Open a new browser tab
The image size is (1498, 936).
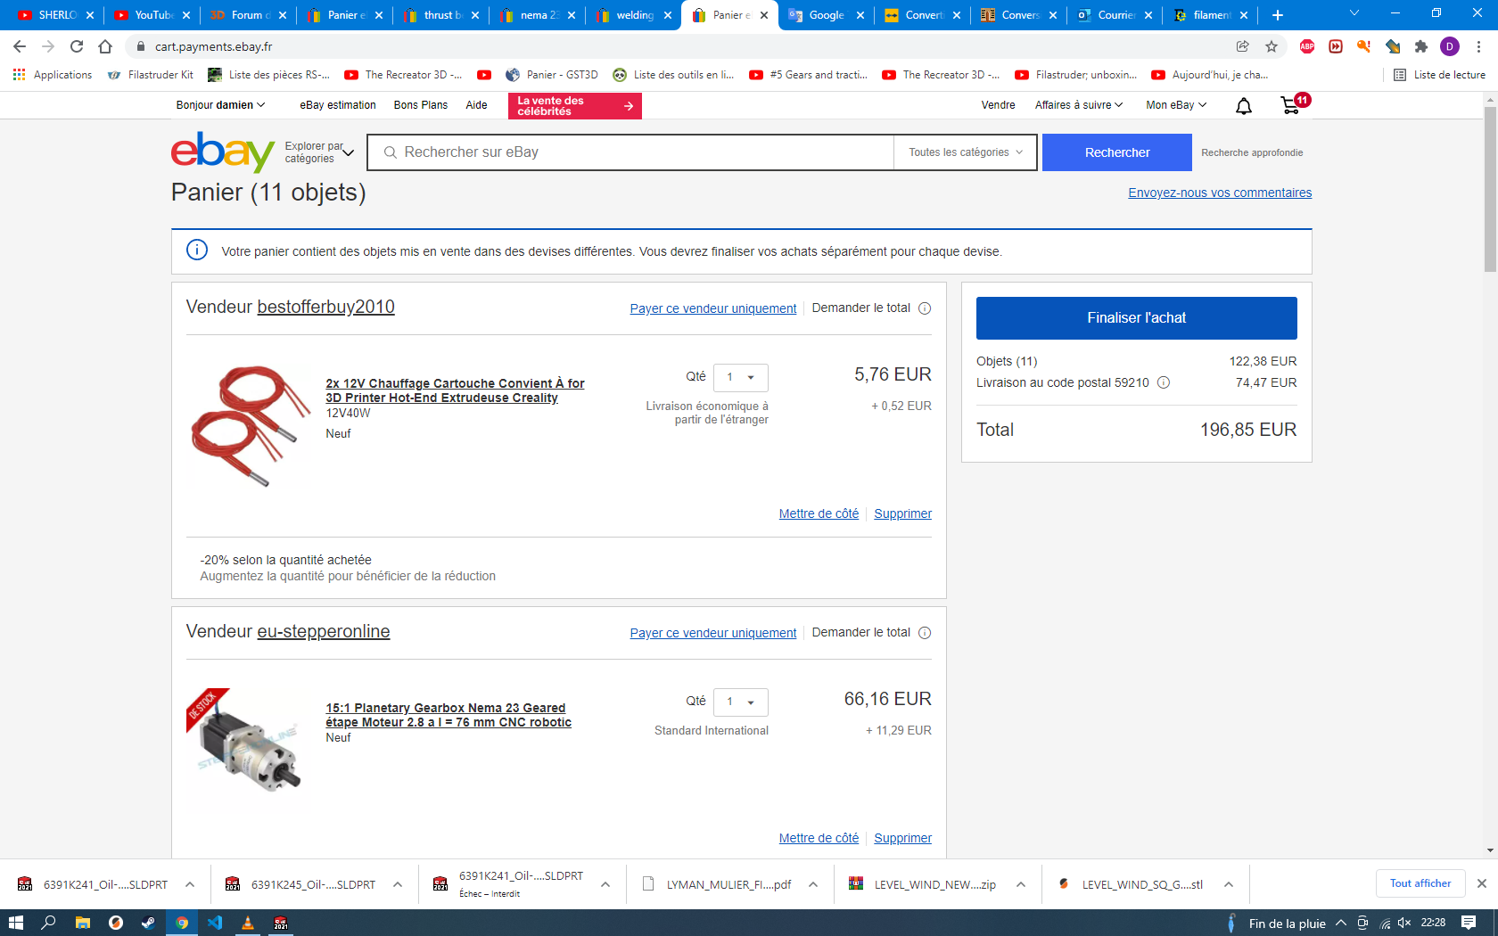click(x=1278, y=15)
